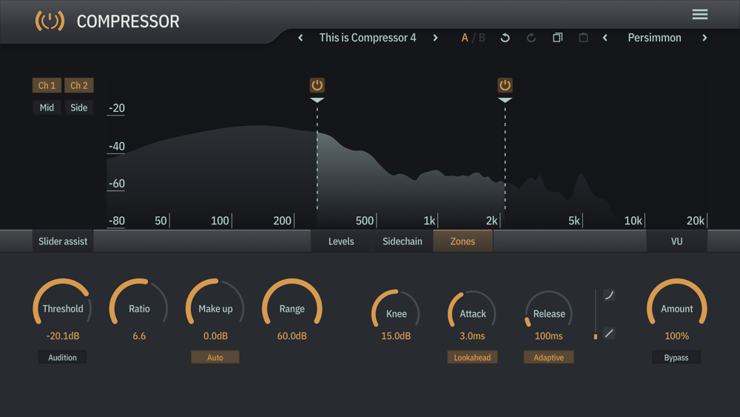Open the hamburger menu icon
Screen dimensions: 740x417
click(700, 14)
